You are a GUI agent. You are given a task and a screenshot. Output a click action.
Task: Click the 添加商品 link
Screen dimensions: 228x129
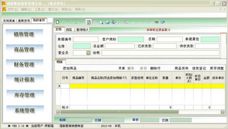(x=70, y=68)
